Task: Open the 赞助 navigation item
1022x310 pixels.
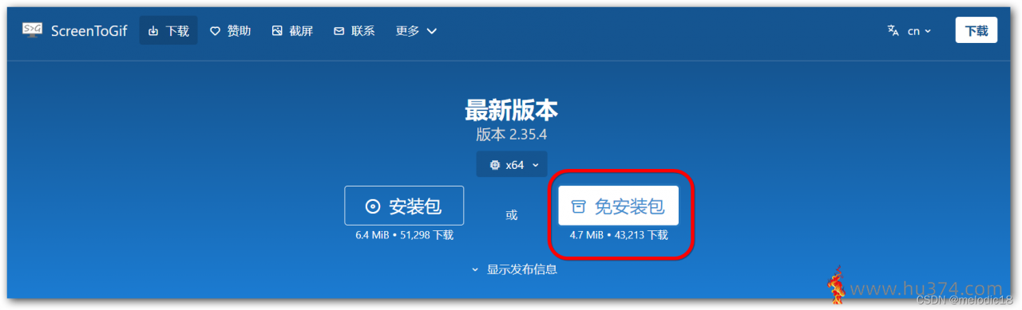Action: click(x=231, y=31)
